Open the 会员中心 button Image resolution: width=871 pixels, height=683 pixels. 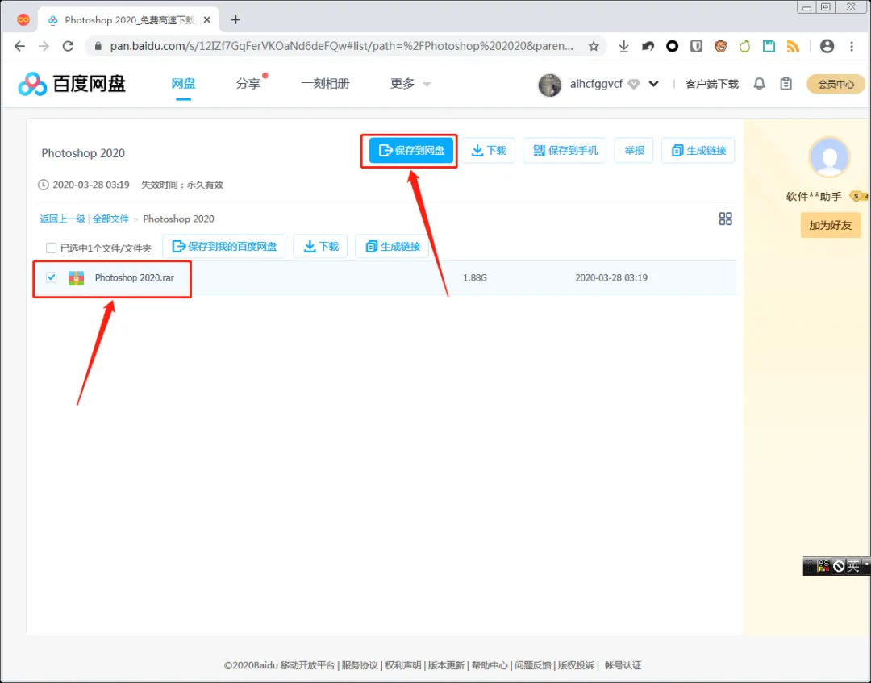pos(836,85)
